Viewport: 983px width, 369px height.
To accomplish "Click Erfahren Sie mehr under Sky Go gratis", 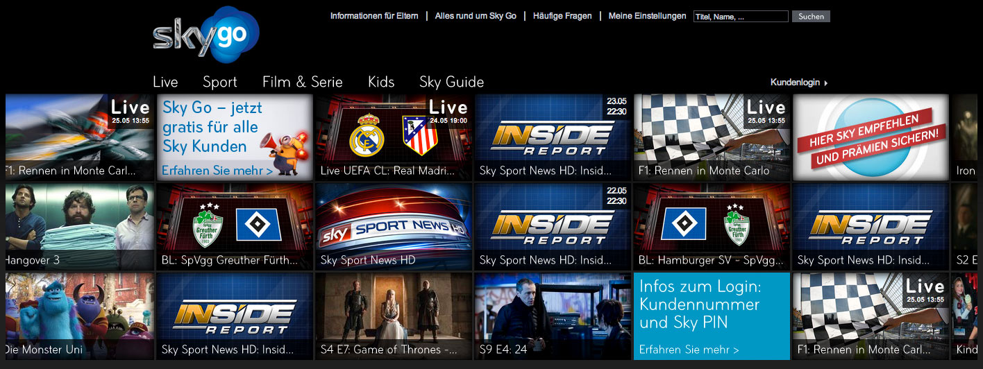I will coord(217,171).
